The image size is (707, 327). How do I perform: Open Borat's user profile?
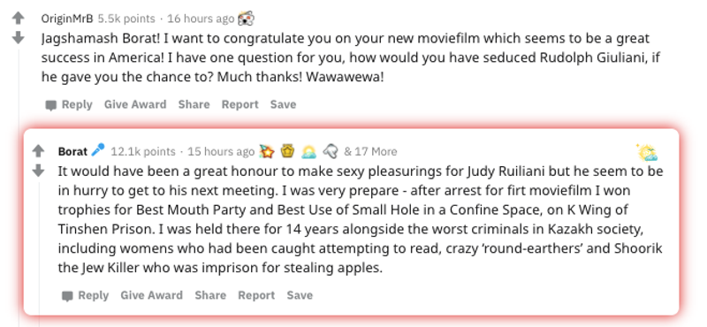pyautogui.click(x=72, y=151)
